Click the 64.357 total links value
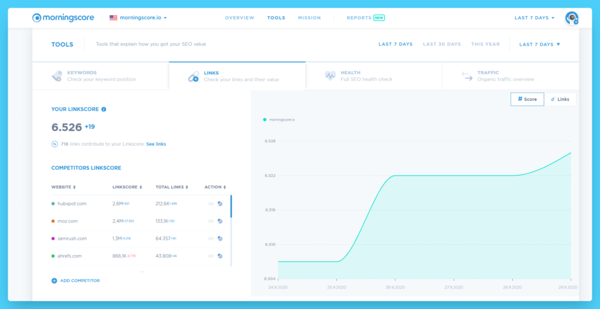The width and height of the screenshot is (600, 309). tap(163, 239)
